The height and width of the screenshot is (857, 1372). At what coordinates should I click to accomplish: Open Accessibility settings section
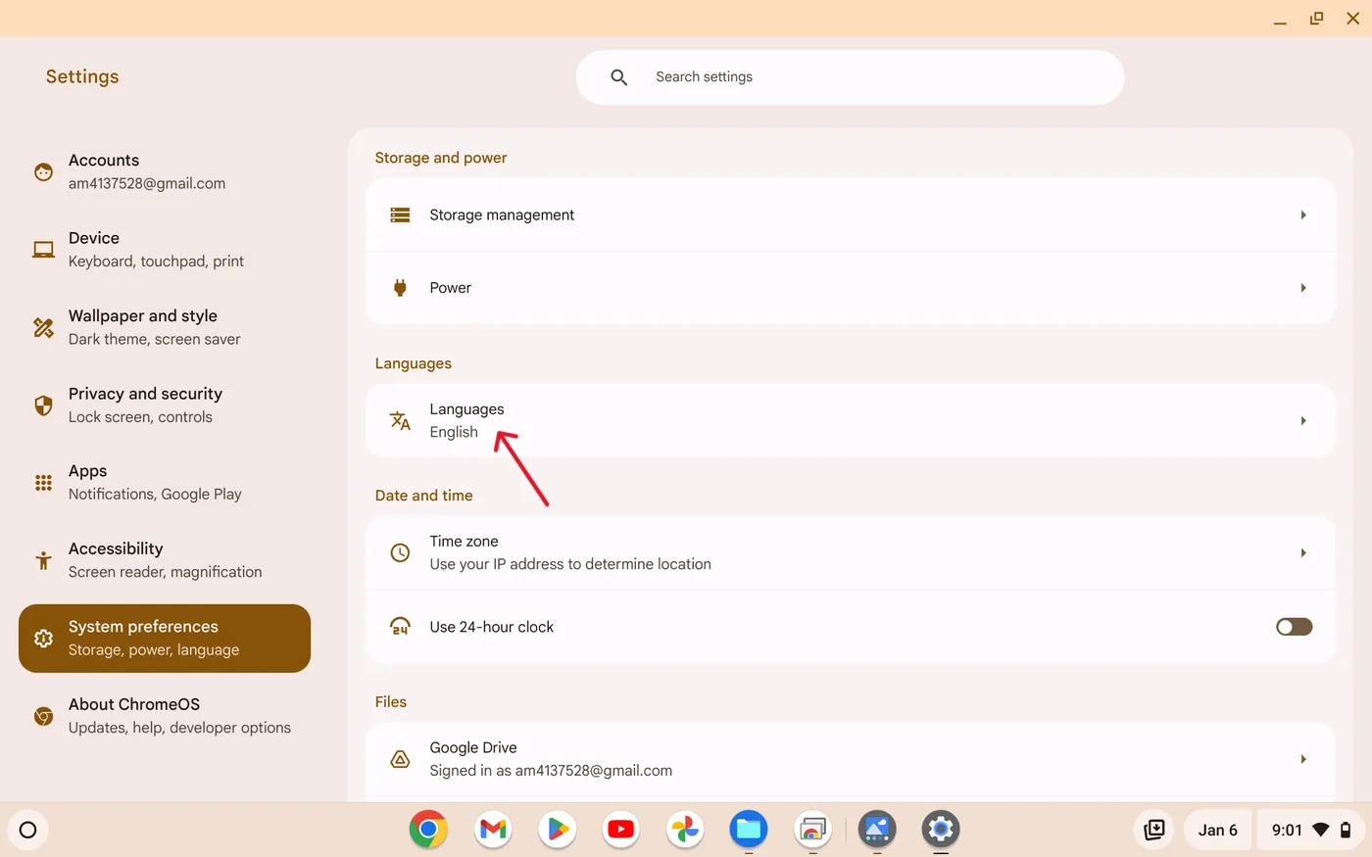165,560
